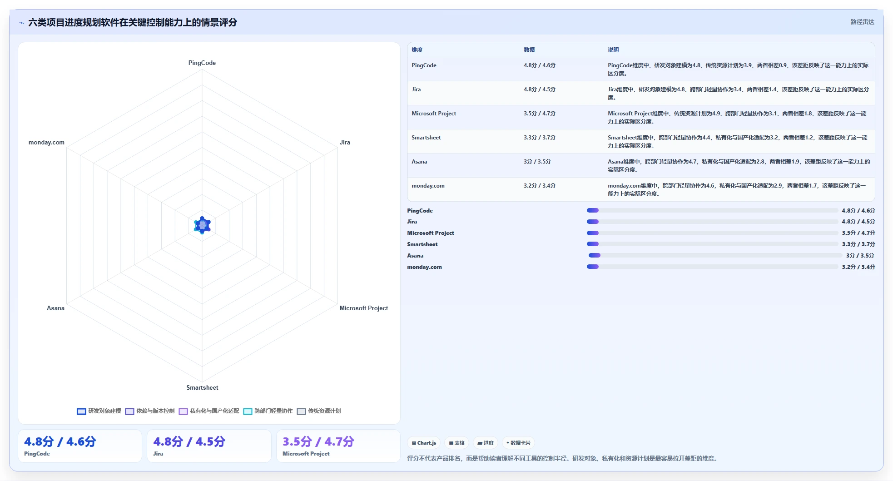Click the table description starting Jira维度中
Screen dimensions: 893x481
point(739,93)
